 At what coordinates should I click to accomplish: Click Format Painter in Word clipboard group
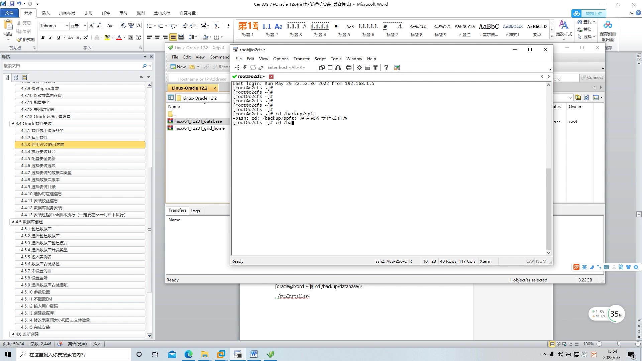click(26, 39)
